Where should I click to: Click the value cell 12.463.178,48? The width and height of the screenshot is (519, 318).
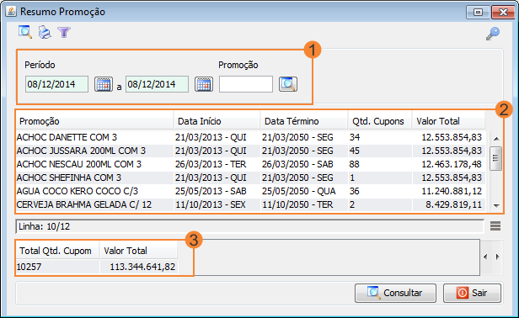tap(449, 164)
